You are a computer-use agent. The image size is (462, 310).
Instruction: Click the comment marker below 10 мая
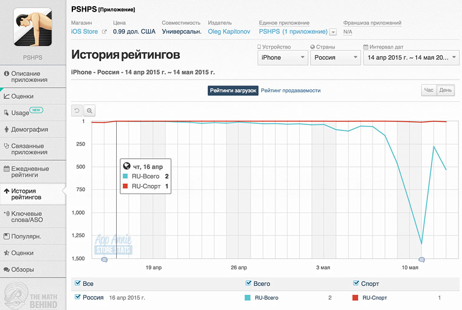pyautogui.click(x=422, y=260)
